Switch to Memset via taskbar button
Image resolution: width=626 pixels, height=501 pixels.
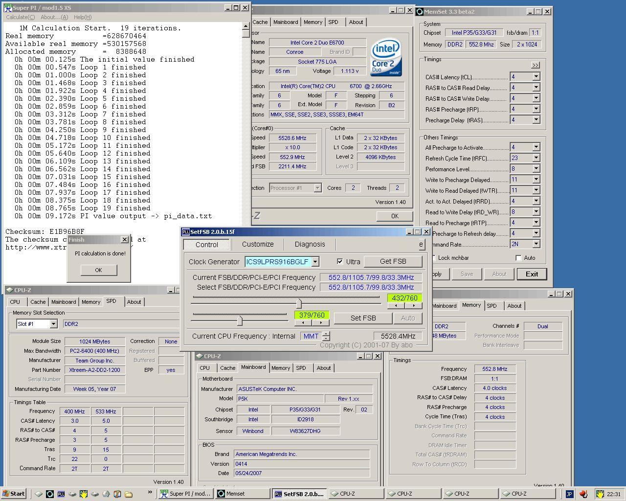point(243,494)
